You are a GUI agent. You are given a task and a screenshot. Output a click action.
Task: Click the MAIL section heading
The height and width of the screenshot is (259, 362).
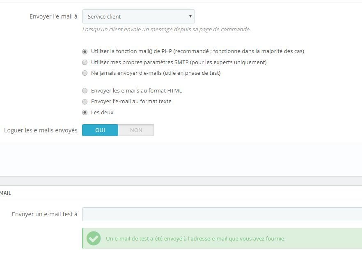(x=6, y=193)
